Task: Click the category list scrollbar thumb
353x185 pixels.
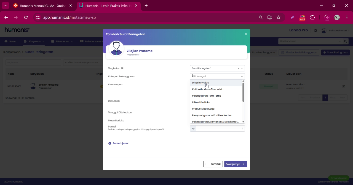Action: [243, 92]
